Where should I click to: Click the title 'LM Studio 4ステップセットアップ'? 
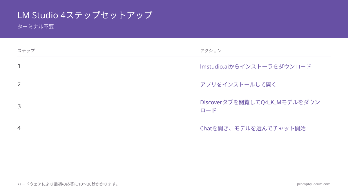tap(85, 15)
